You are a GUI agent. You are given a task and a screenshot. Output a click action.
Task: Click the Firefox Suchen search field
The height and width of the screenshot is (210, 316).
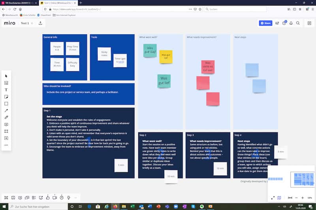click(235, 9)
